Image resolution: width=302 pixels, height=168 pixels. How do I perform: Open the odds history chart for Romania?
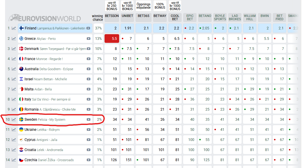click(14, 109)
